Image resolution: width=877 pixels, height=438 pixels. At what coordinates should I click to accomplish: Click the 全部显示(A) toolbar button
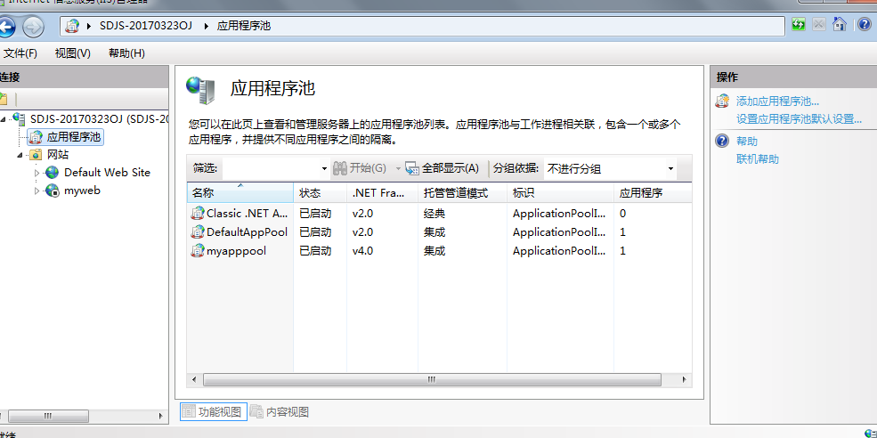pyautogui.click(x=442, y=168)
